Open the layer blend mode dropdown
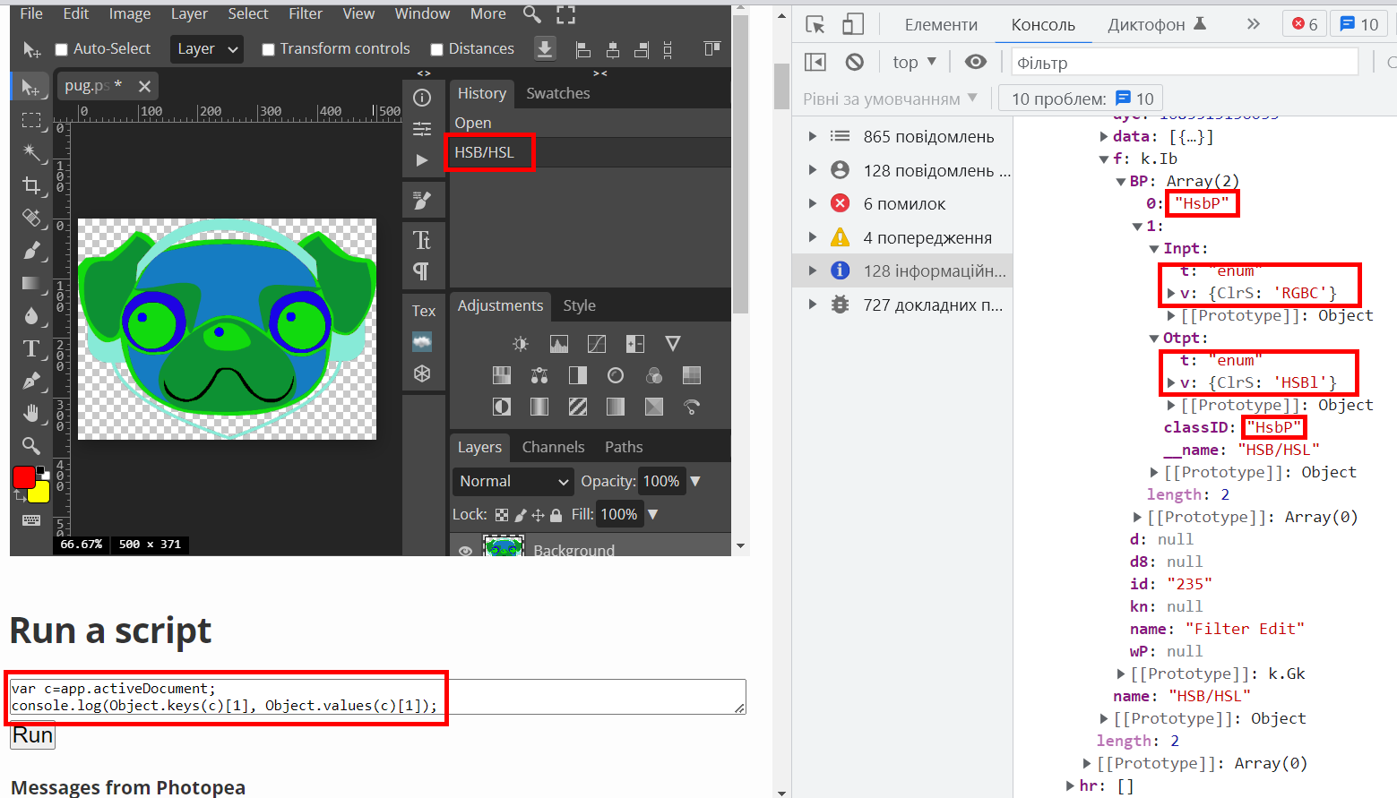The width and height of the screenshot is (1397, 798). pyautogui.click(x=512, y=481)
